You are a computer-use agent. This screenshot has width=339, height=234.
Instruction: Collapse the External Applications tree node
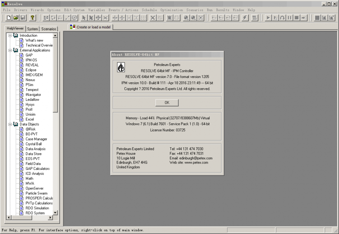[x=10, y=50]
